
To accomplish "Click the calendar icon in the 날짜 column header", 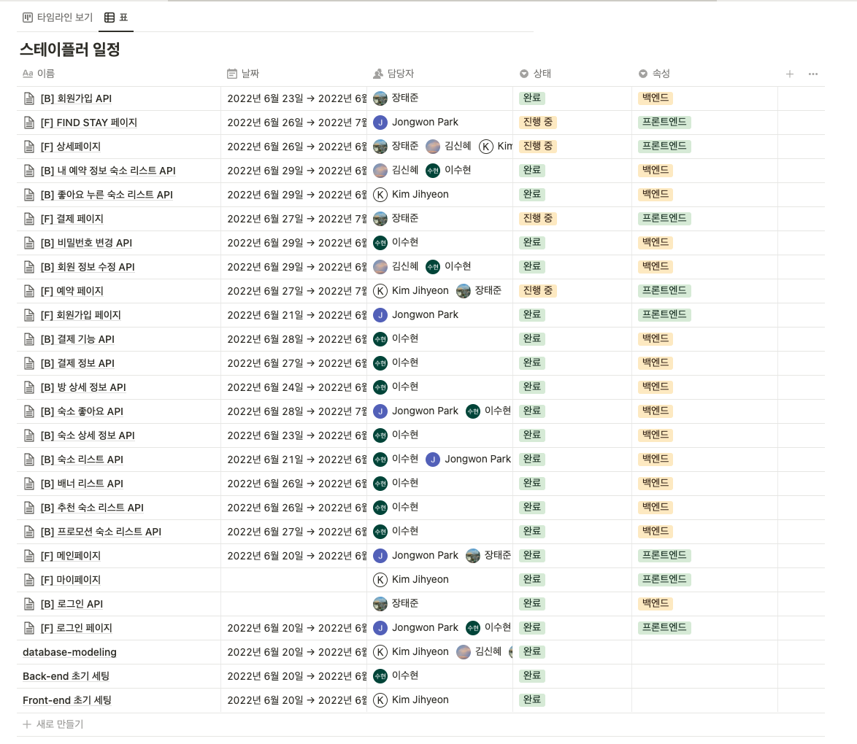I will [x=231, y=74].
